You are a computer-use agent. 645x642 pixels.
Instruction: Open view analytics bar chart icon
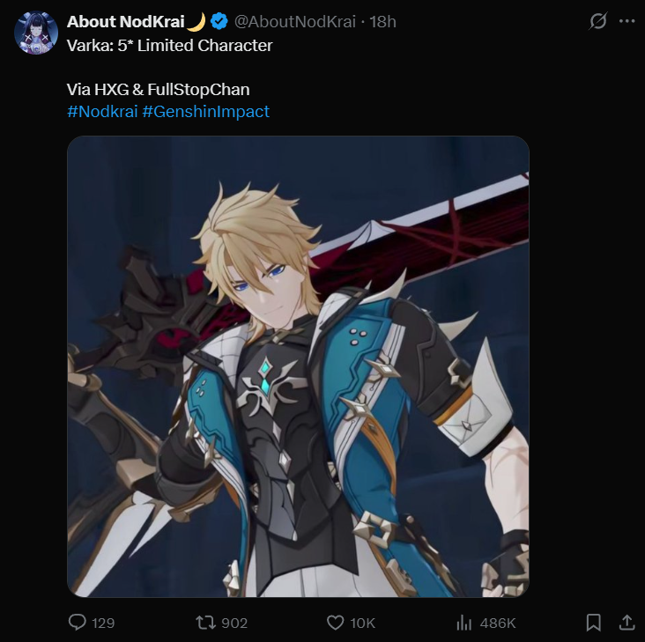pos(463,623)
